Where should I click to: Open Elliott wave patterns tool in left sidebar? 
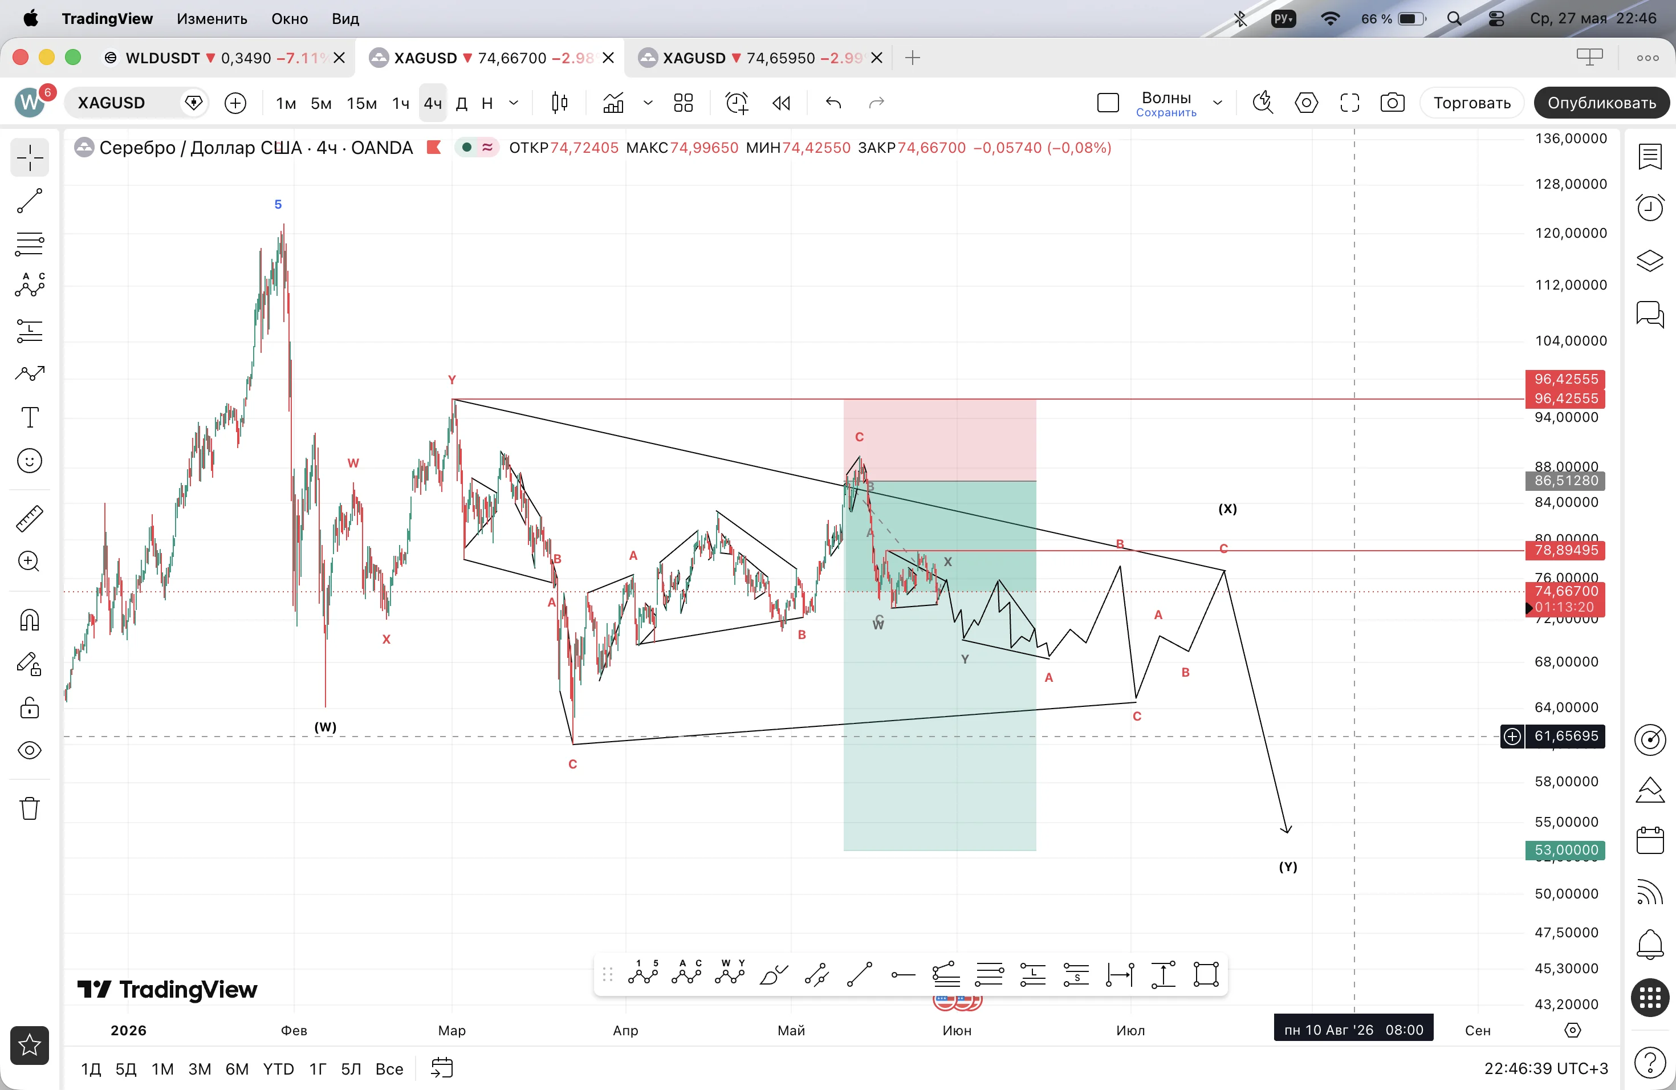click(30, 286)
